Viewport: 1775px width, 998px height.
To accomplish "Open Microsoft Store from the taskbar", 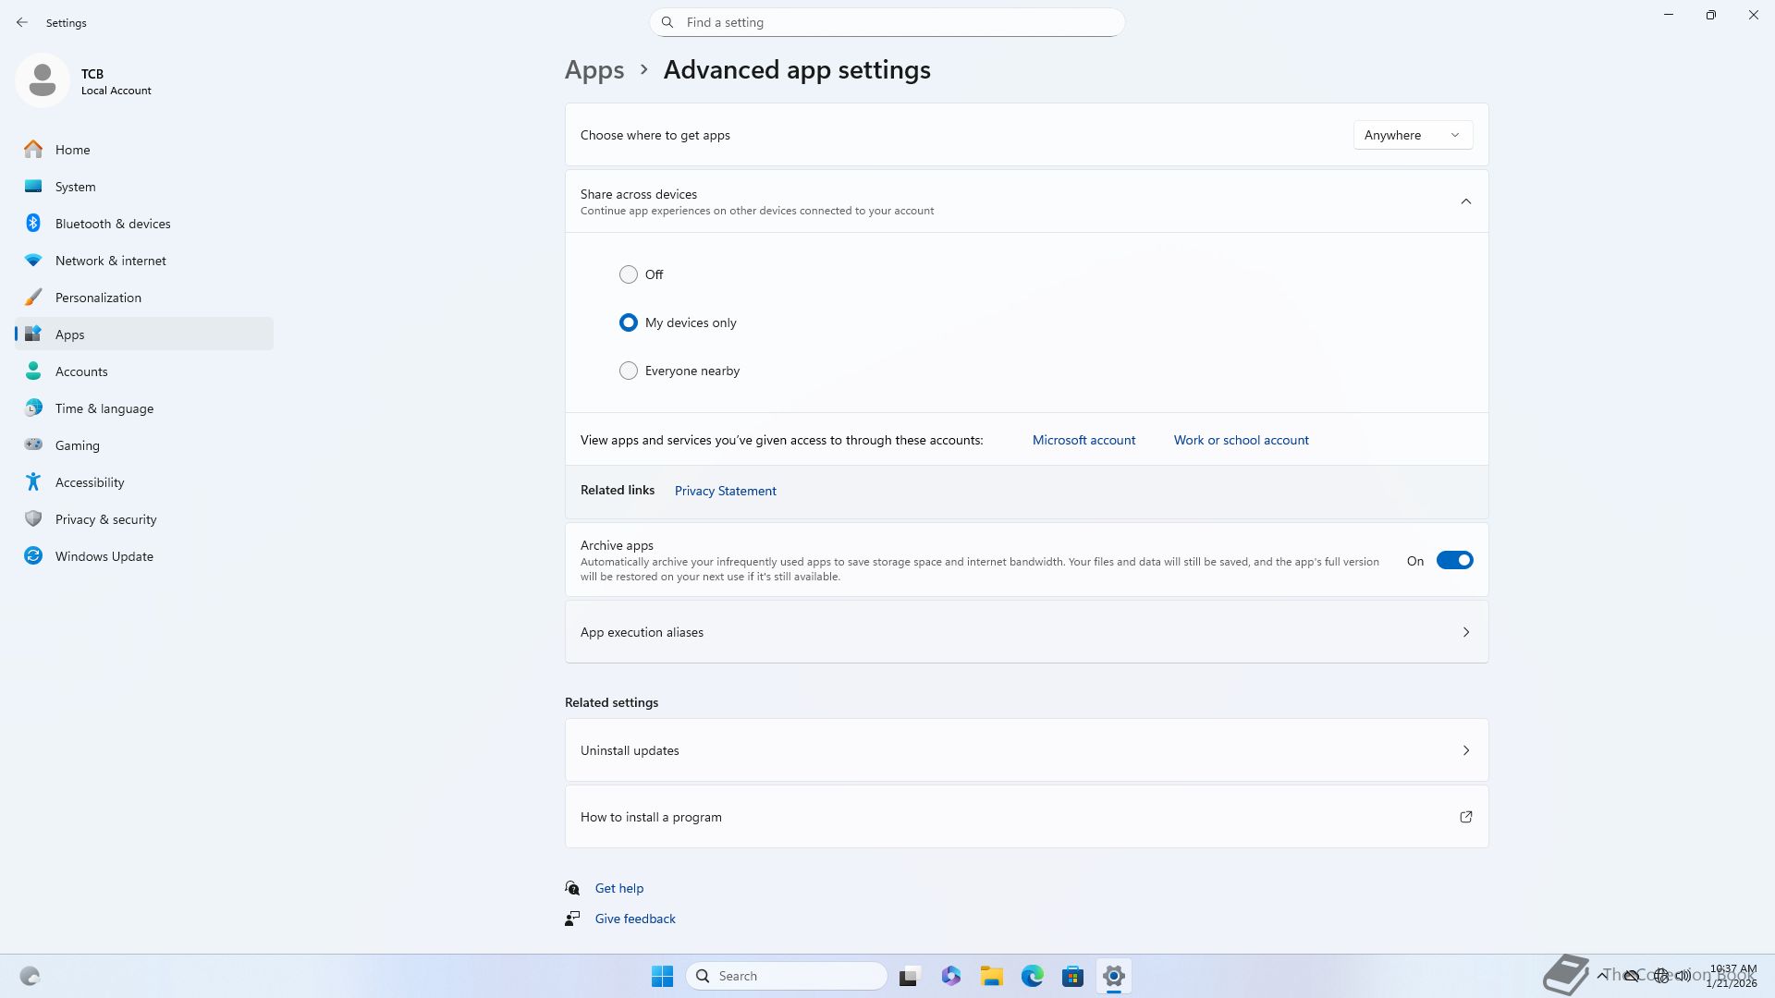I will tap(1072, 976).
